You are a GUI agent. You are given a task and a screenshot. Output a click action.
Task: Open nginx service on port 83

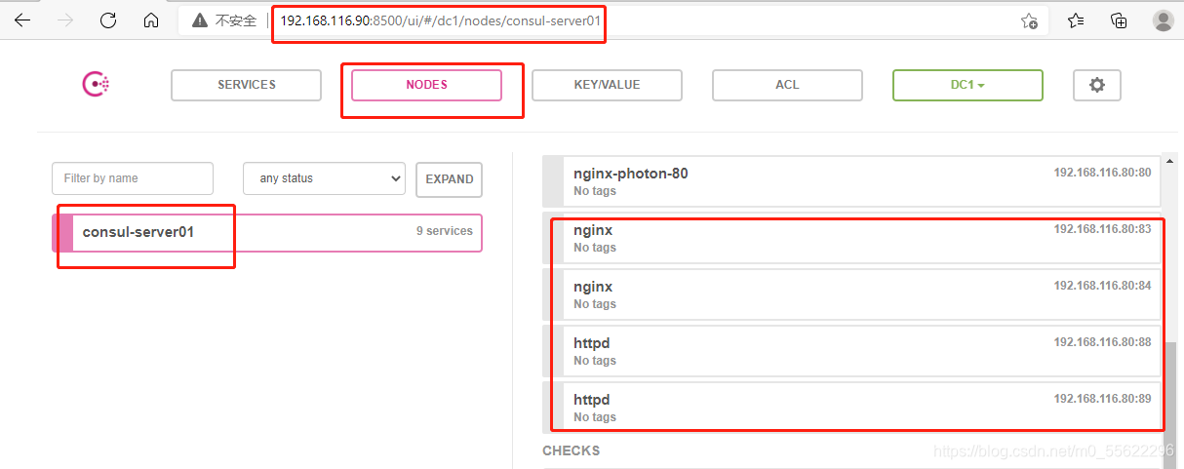pos(851,238)
